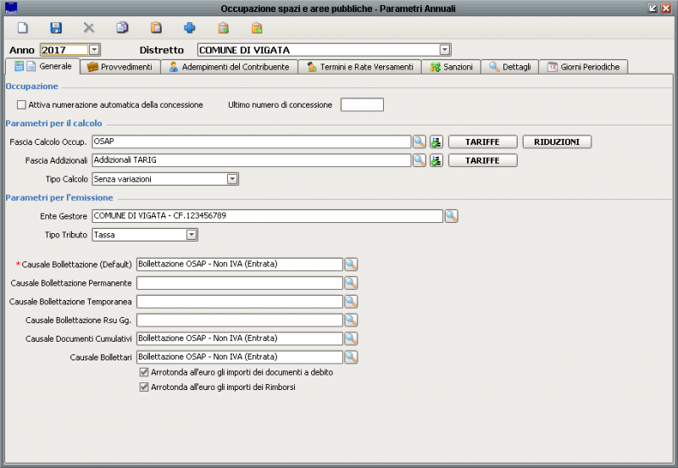The image size is (678, 468).
Task: Click the RIDUZIONI button
Action: point(557,142)
